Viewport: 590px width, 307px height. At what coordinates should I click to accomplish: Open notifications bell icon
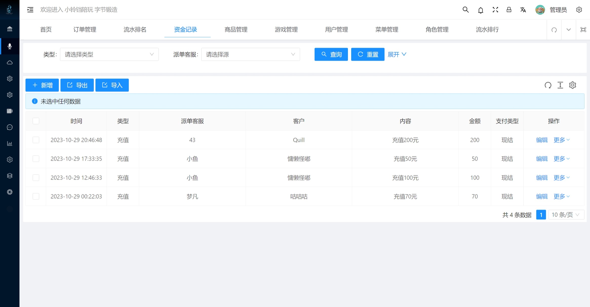coord(480,10)
